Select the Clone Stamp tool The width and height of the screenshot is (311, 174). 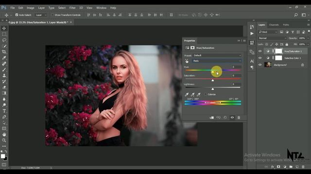(x=4, y=75)
